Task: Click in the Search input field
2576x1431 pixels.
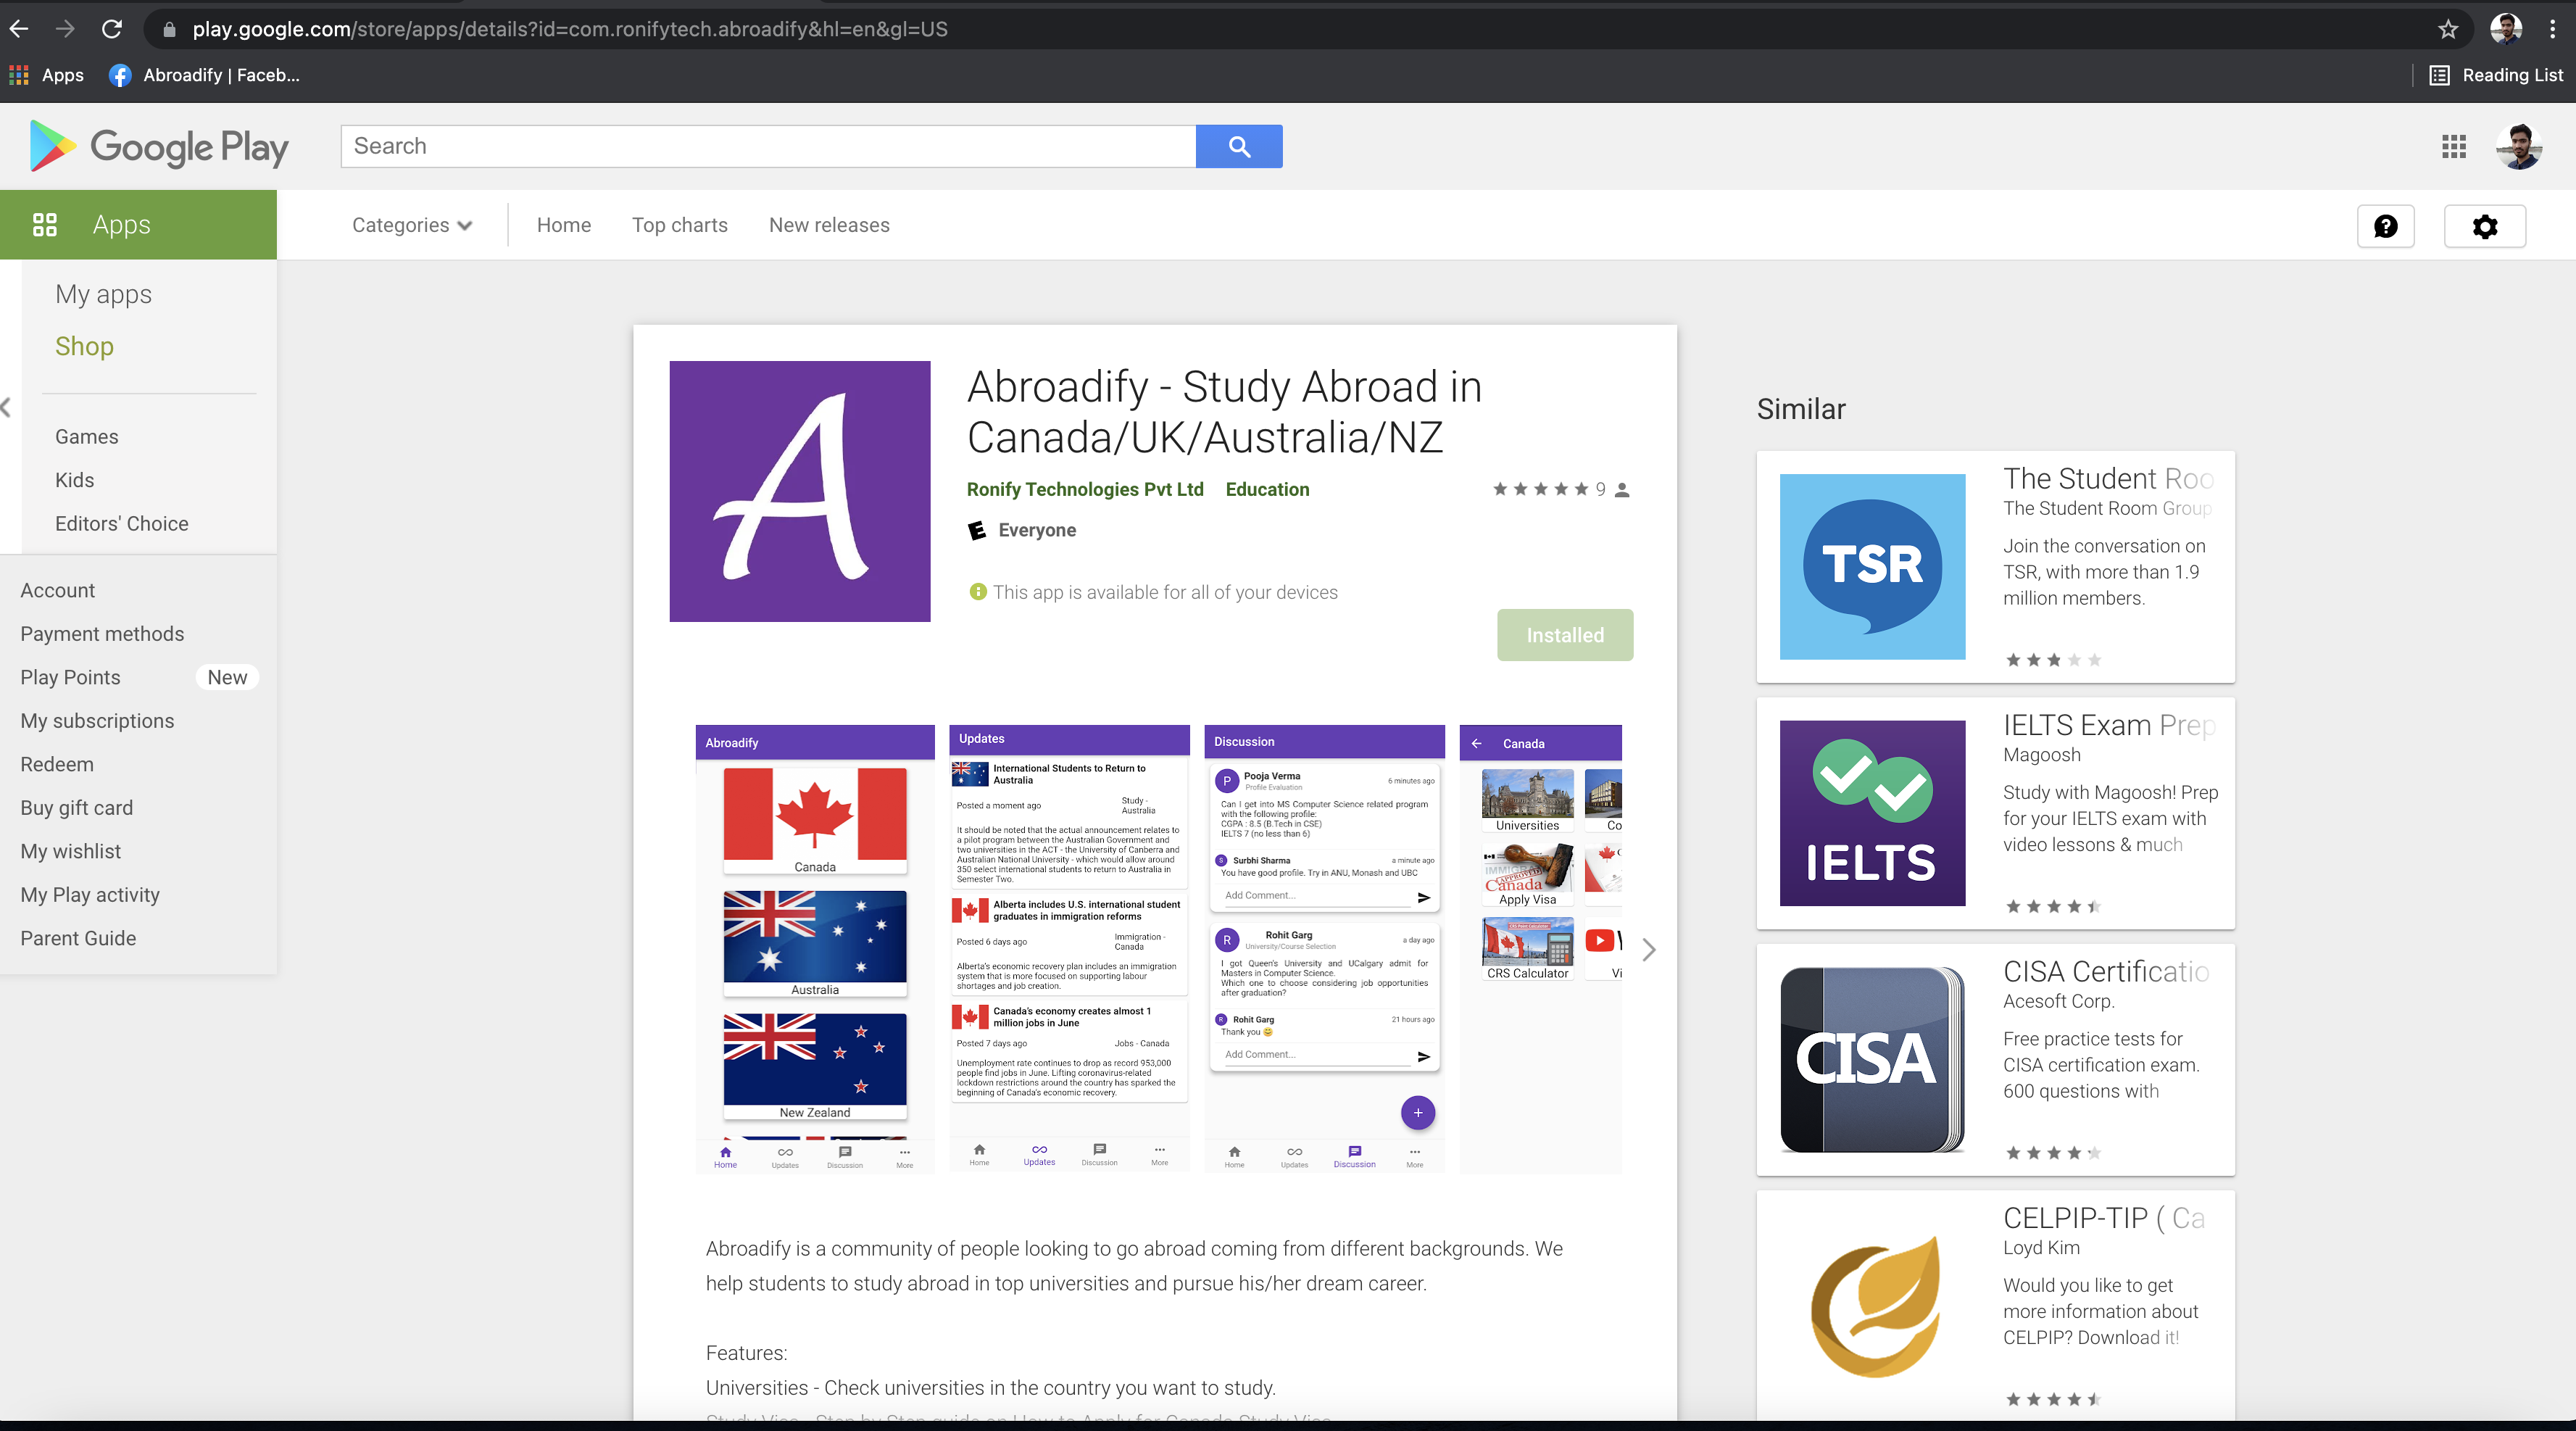Action: tap(767, 146)
